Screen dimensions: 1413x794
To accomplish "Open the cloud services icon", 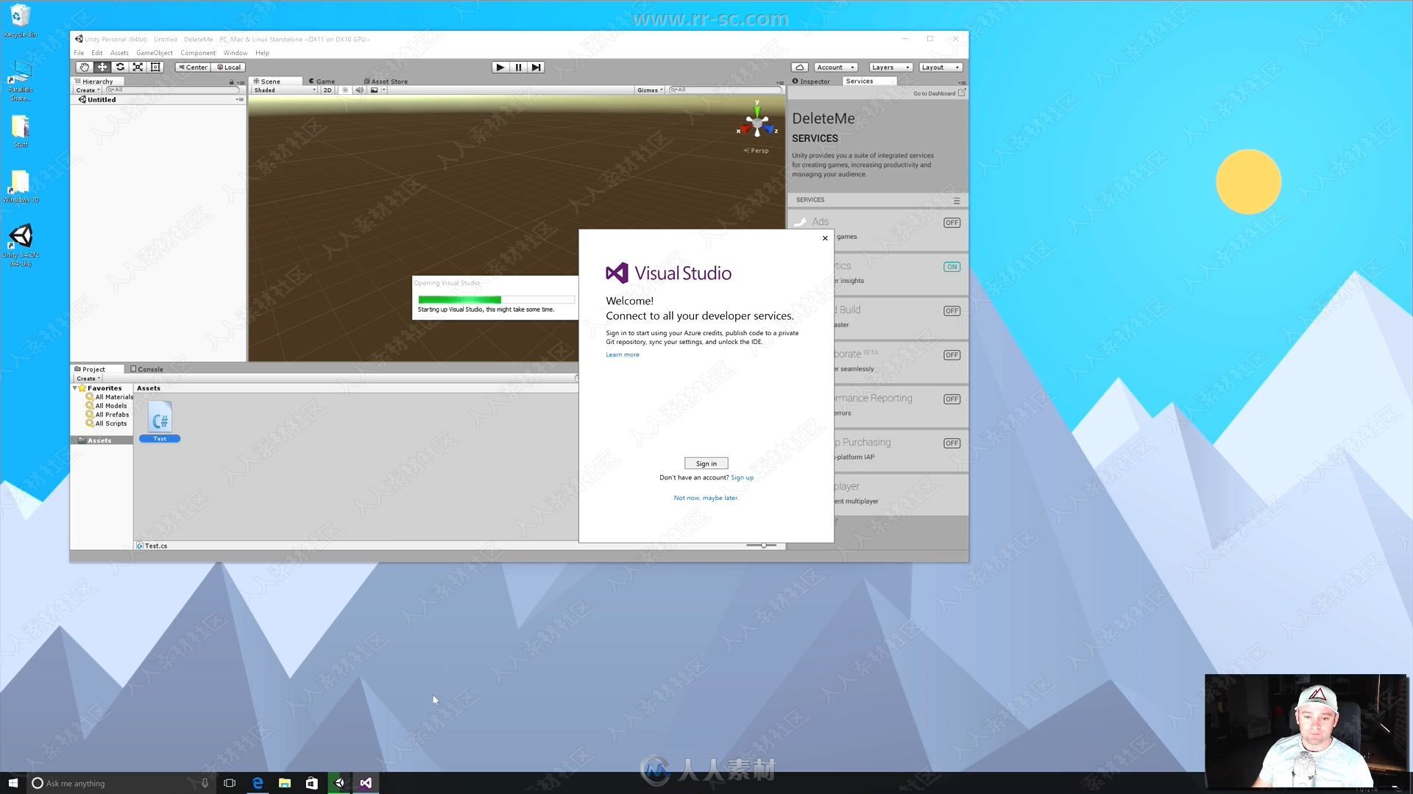I will [800, 67].
